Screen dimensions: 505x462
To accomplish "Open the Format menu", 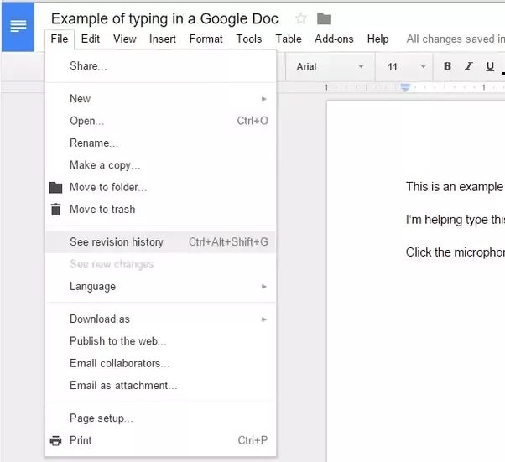I will coord(206,39).
